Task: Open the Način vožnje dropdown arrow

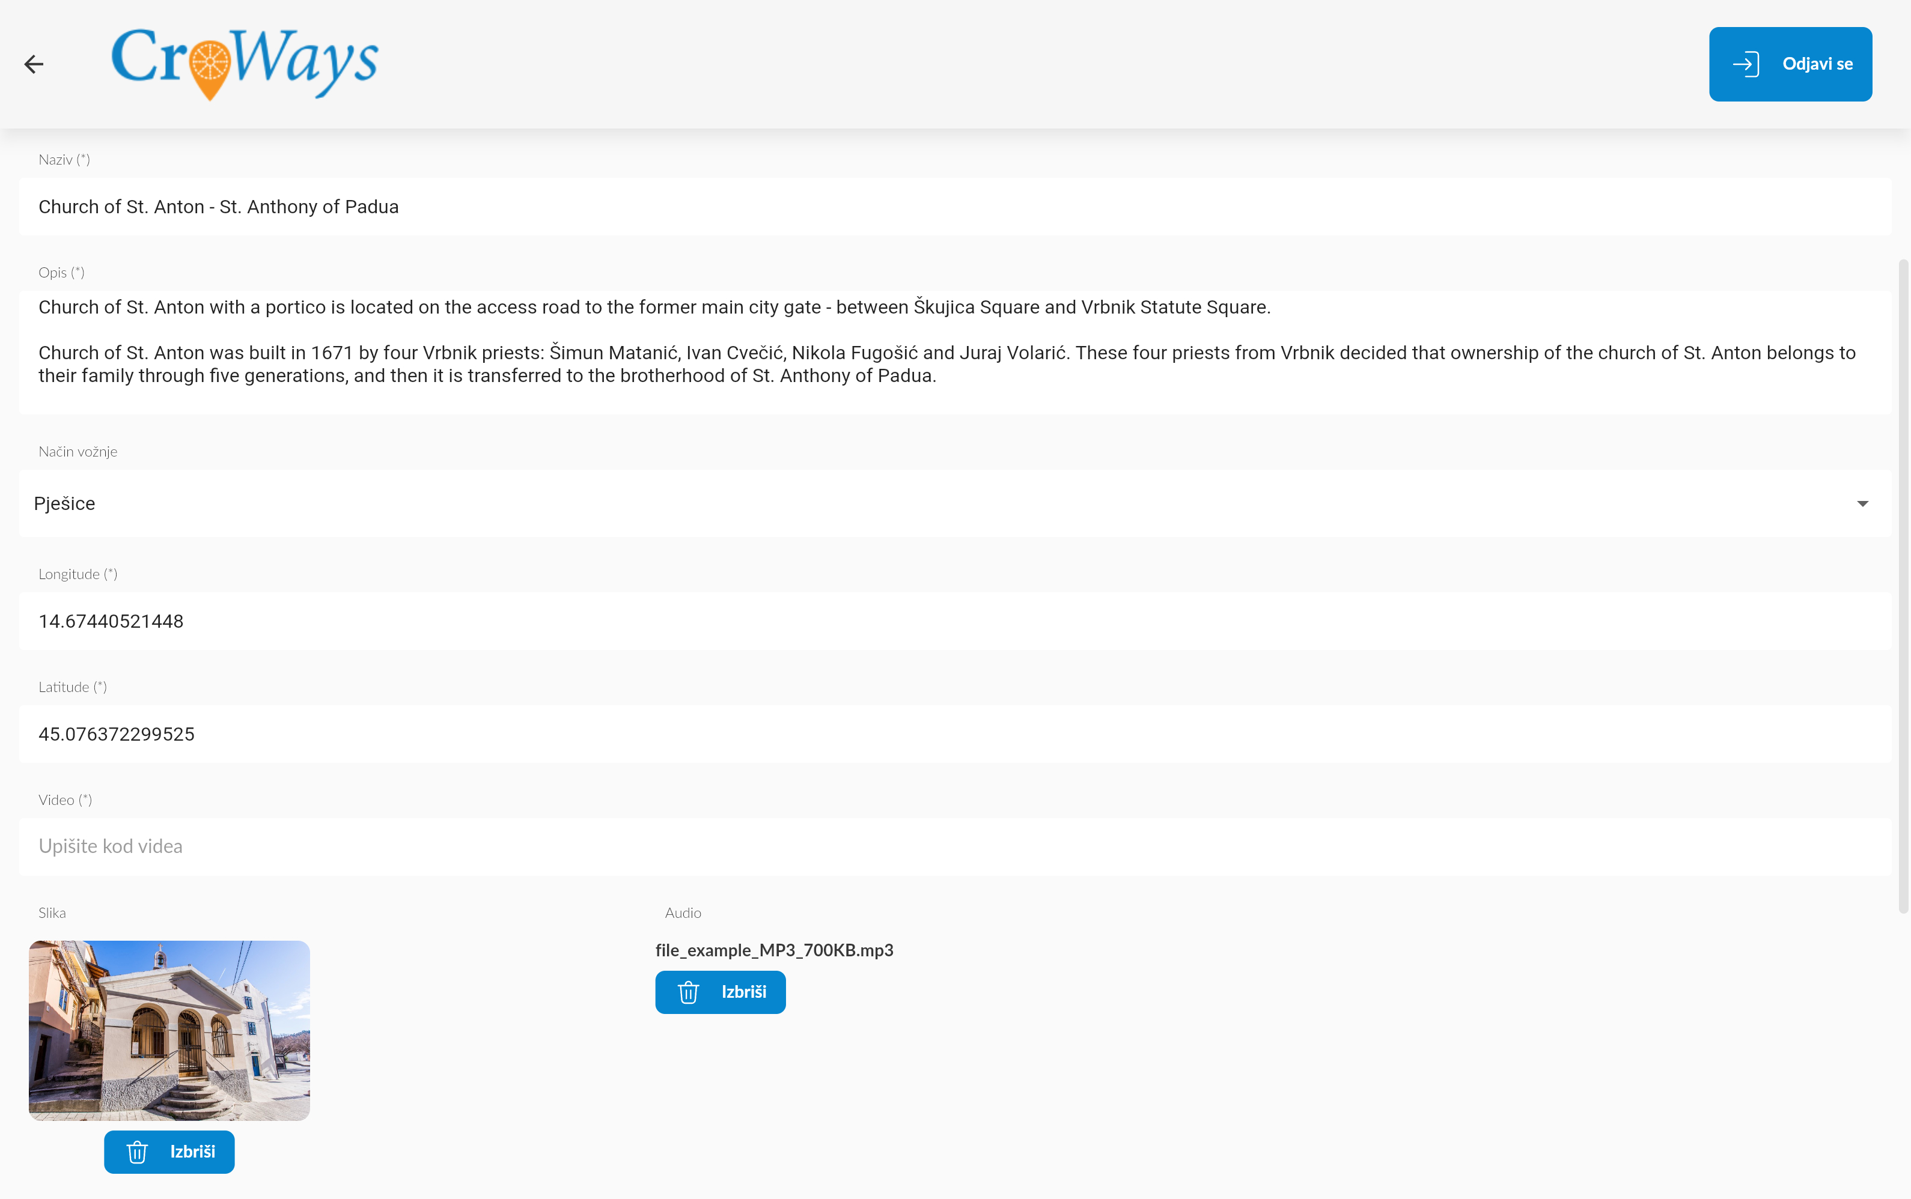Action: click(x=1862, y=503)
